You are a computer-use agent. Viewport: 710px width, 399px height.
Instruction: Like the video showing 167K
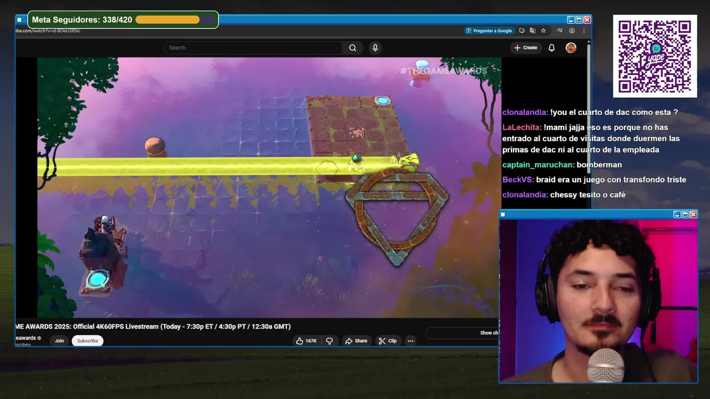[x=306, y=341]
